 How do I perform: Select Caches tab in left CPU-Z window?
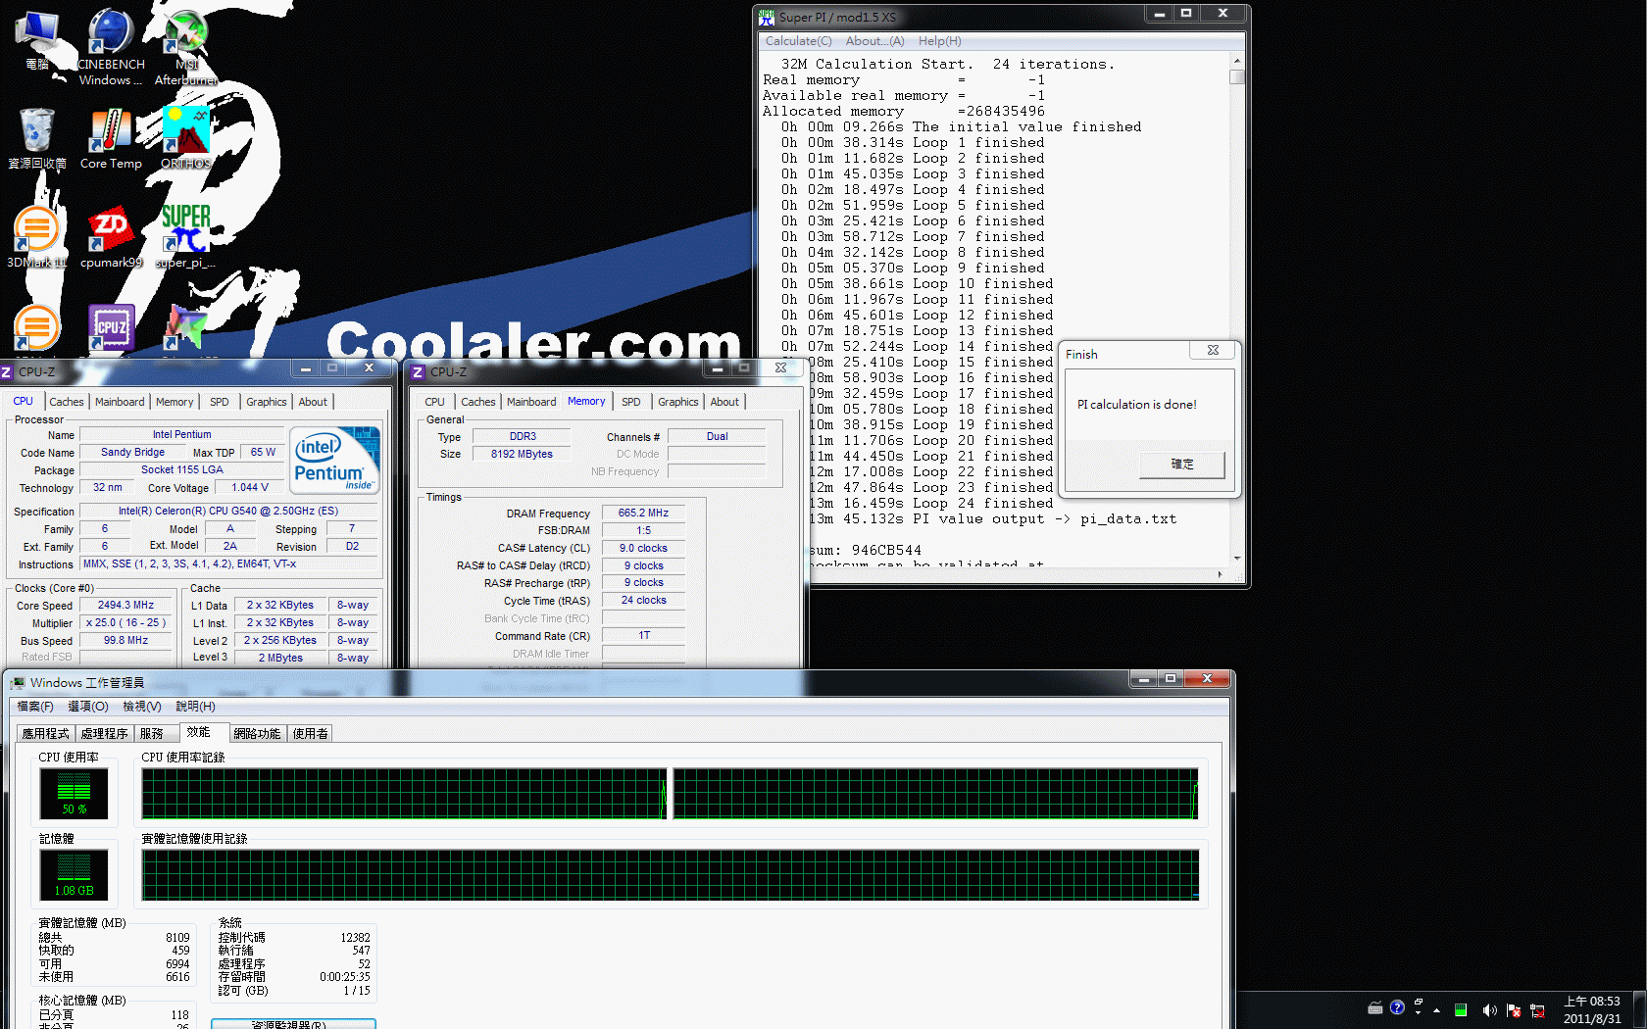[67, 402]
